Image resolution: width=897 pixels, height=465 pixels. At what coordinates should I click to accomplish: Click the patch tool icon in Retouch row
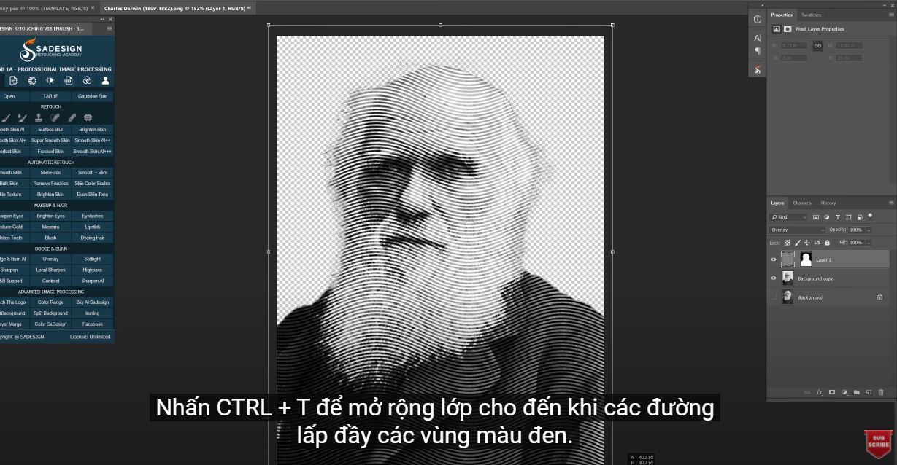[x=72, y=117]
